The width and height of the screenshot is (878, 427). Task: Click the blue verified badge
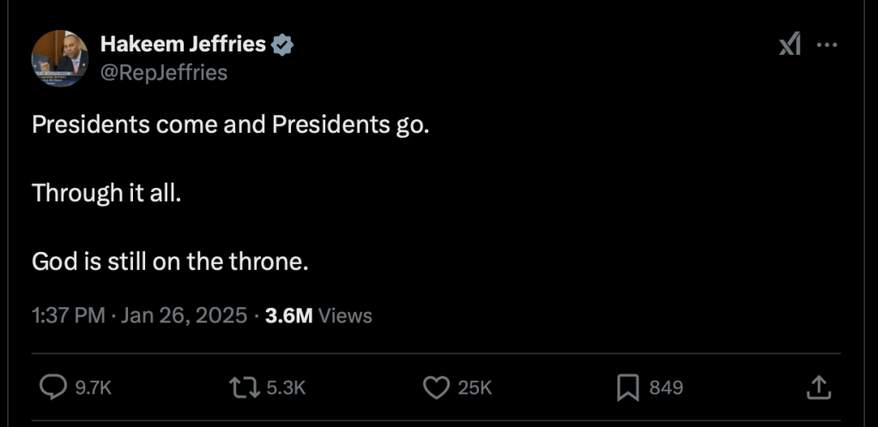coord(282,45)
